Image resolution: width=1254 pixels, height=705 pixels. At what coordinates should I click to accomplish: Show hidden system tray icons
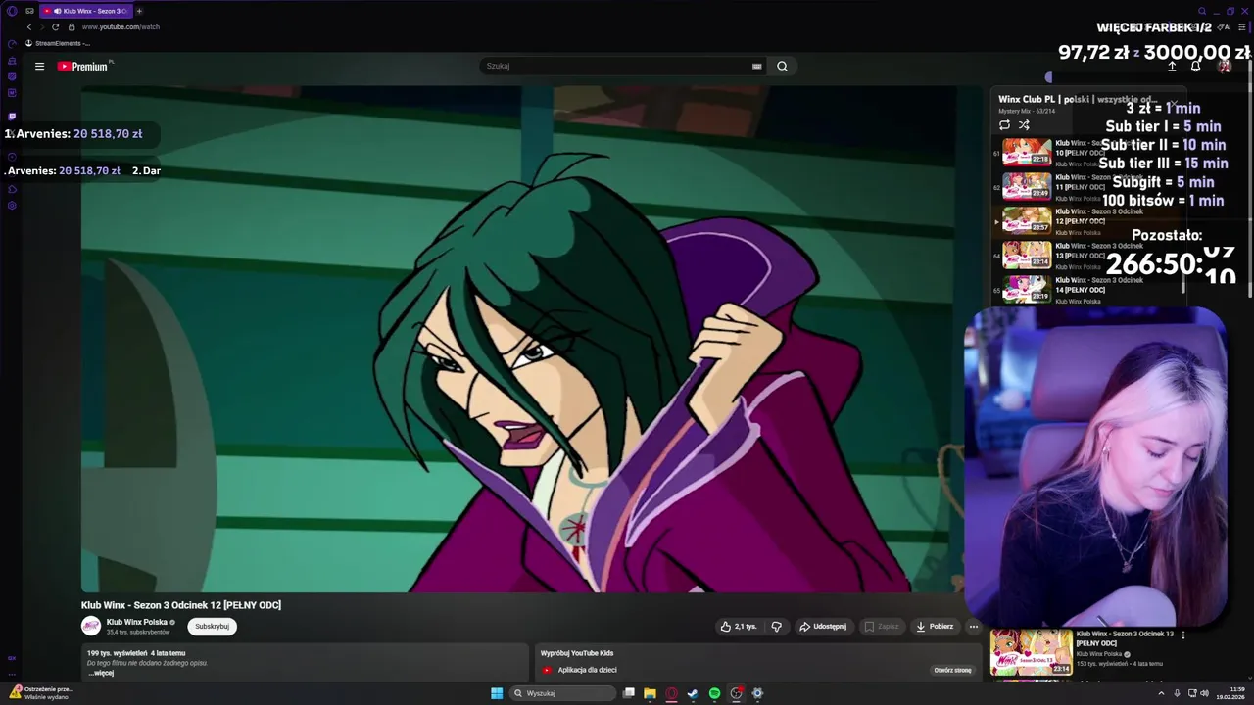coord(1161,693)
